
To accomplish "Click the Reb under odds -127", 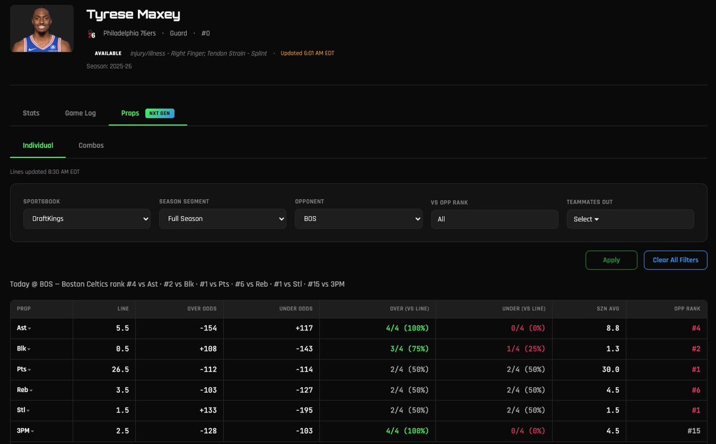I will pos(303,390).
